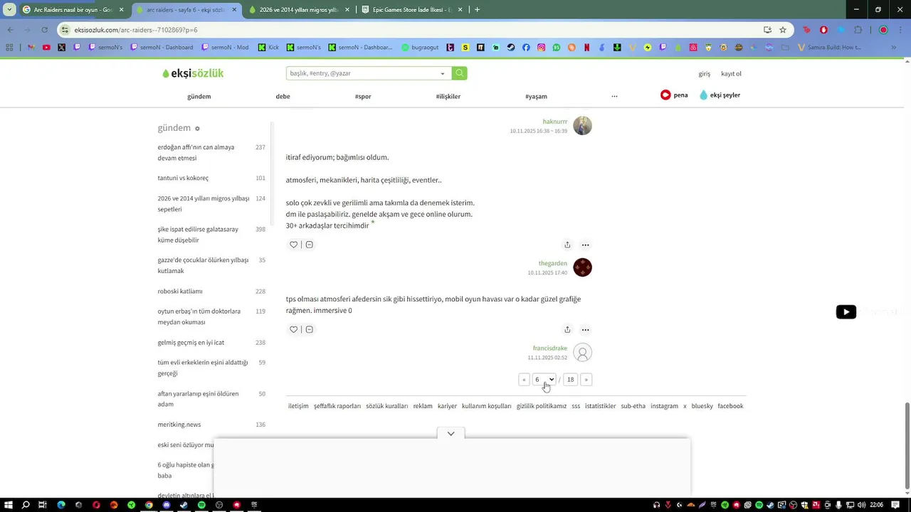Open the sermoN - Mod bookmark

pyautogui.click(x=225, y=48)
